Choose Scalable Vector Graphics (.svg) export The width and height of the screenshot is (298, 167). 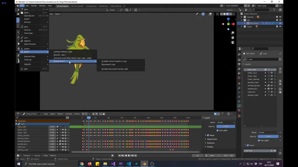pos(114,61)
